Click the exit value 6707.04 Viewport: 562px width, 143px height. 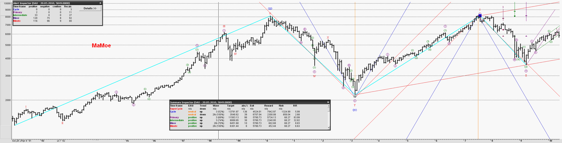[257, 114]
